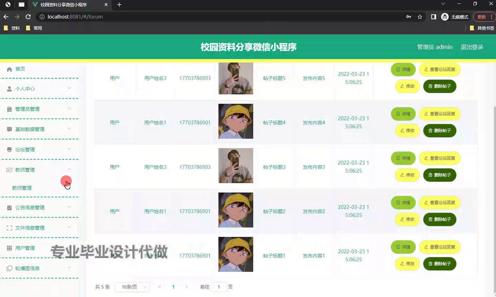
Task: Click the 更新 browser update button
Action: point(484,17)
